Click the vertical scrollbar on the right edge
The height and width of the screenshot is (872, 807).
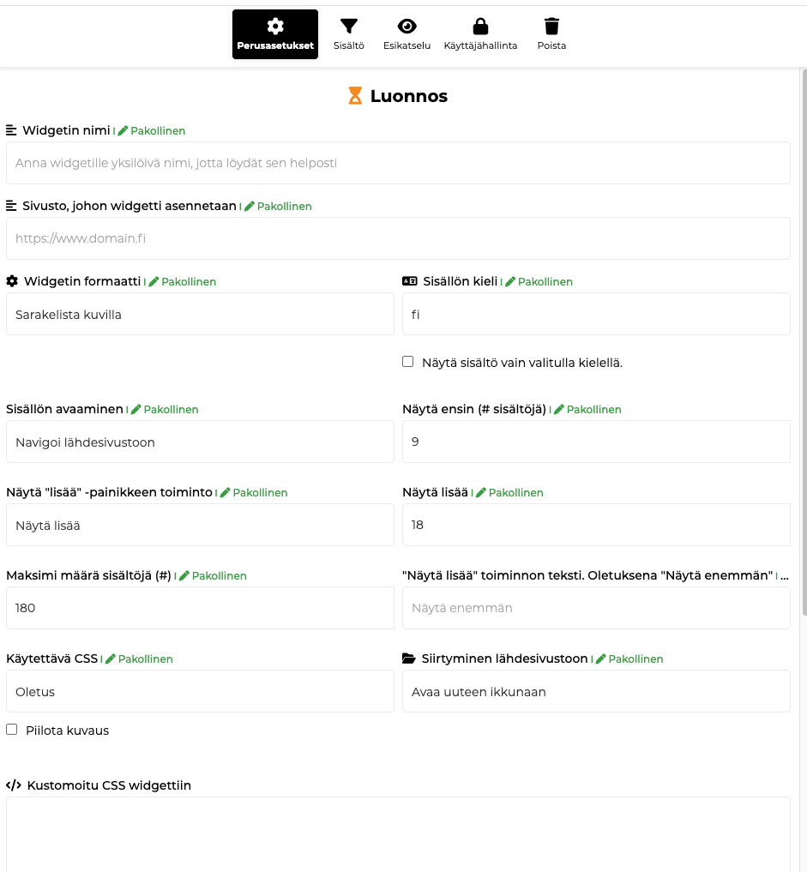pyautogui.click(x=804, y=343)
